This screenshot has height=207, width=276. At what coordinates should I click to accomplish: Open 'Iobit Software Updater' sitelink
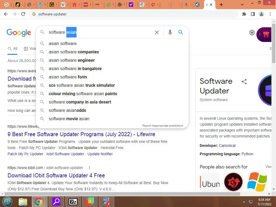coord(65,154)
